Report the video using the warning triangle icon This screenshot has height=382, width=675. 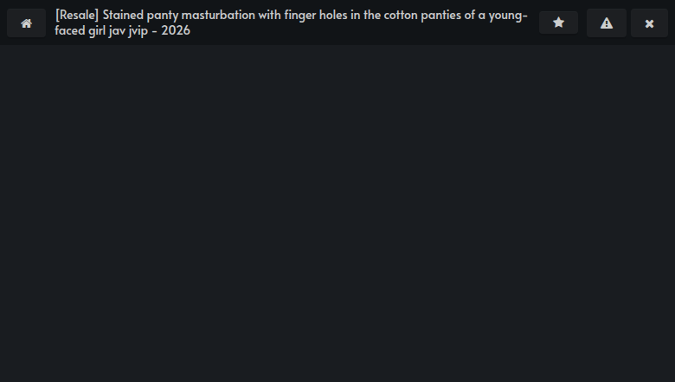(606, 23)
